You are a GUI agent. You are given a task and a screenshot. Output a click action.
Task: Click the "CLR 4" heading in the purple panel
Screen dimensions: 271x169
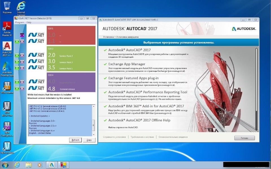51,75
